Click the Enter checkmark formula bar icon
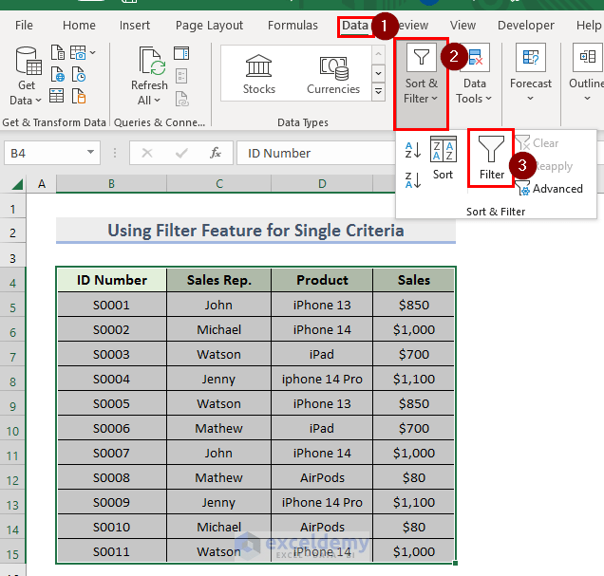This screenshot has height=576, width=604. pos(181,153)
